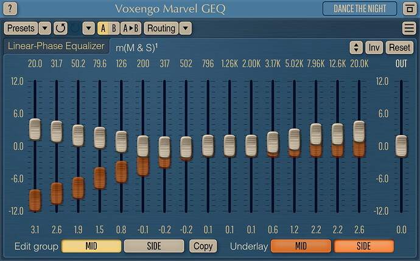
Task: Click the 31.7 Hz band fader knob
Action: pyautogui.click(x=57, y=131)
